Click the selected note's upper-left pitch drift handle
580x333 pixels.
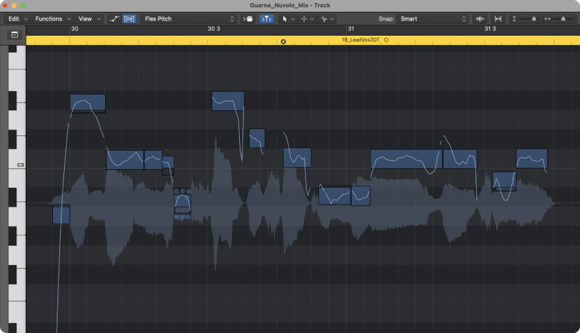tap(176, 192)
